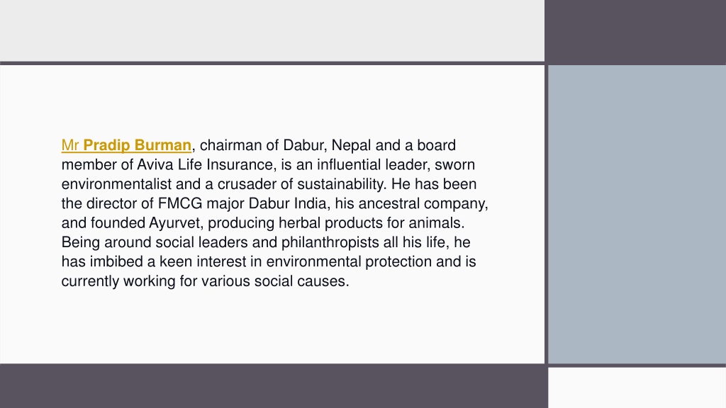Viewport: 726px width, 408px height.
Task: Click the bold "Burman" surname in the link
Action: pos(163,145)
